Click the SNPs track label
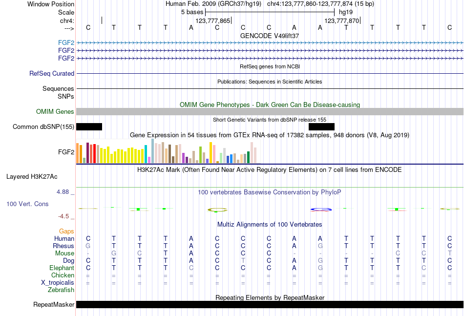 tap(66, 96)
